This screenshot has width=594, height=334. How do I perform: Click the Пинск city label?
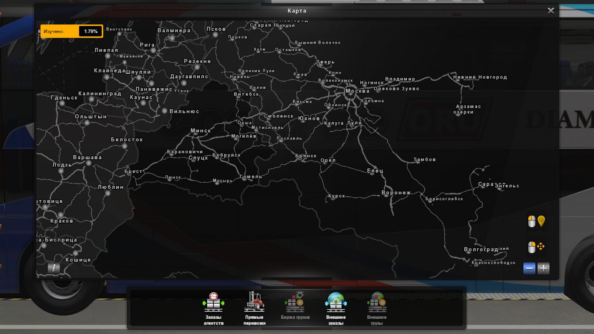pos(173,177)
